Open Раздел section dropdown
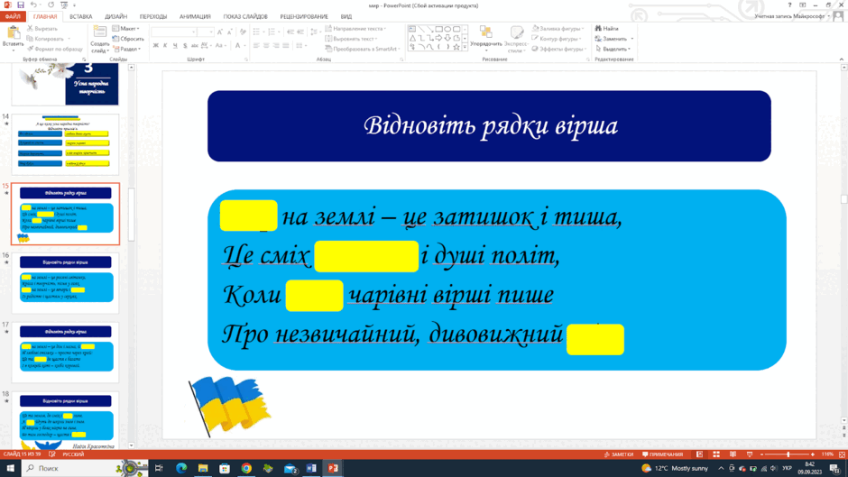 click(126, 49)
